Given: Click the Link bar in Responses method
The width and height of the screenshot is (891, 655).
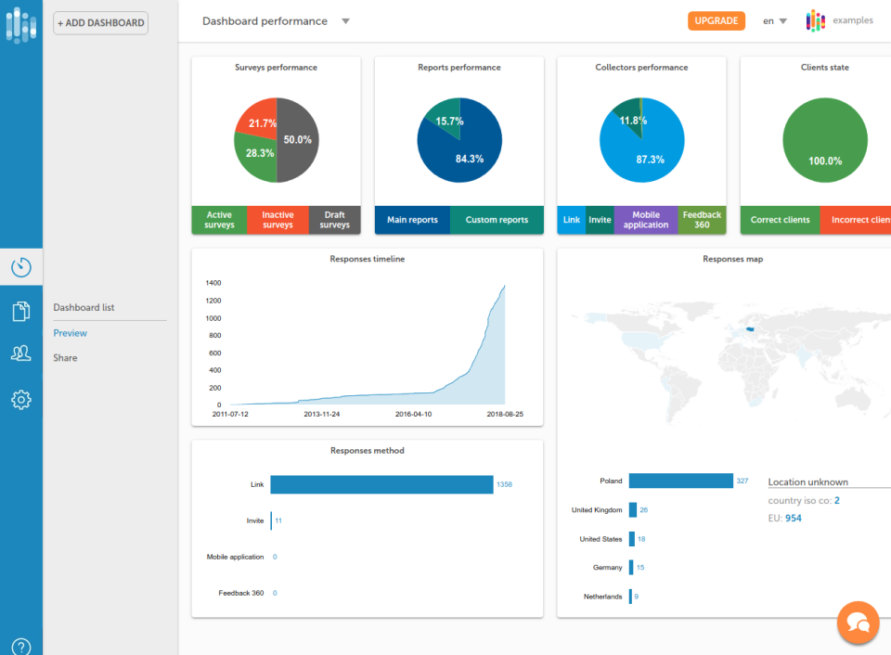Looking at the screenshot, I should tap(381, 484).
